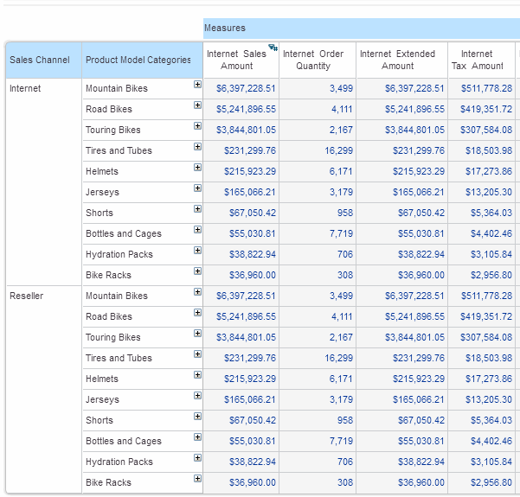Screen dimensions: 520x497
Task: Select the Reseller sales channel cell
Action: pyautogui.click(x=27, y=296)
